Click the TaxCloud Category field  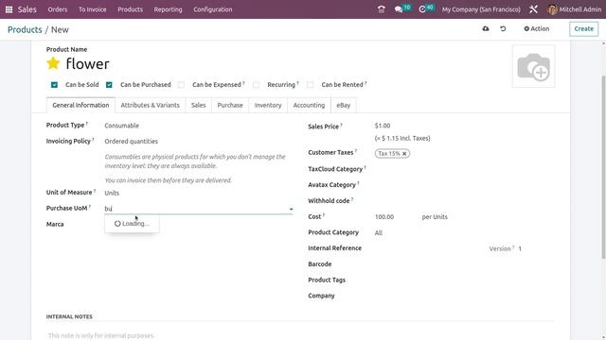[465, 169]
